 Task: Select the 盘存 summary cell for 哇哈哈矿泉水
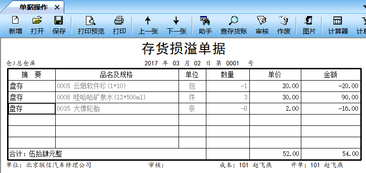point(32,97)
